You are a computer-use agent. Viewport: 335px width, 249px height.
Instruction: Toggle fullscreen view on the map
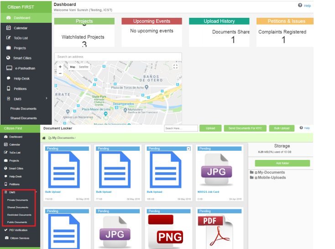[175, 67]
